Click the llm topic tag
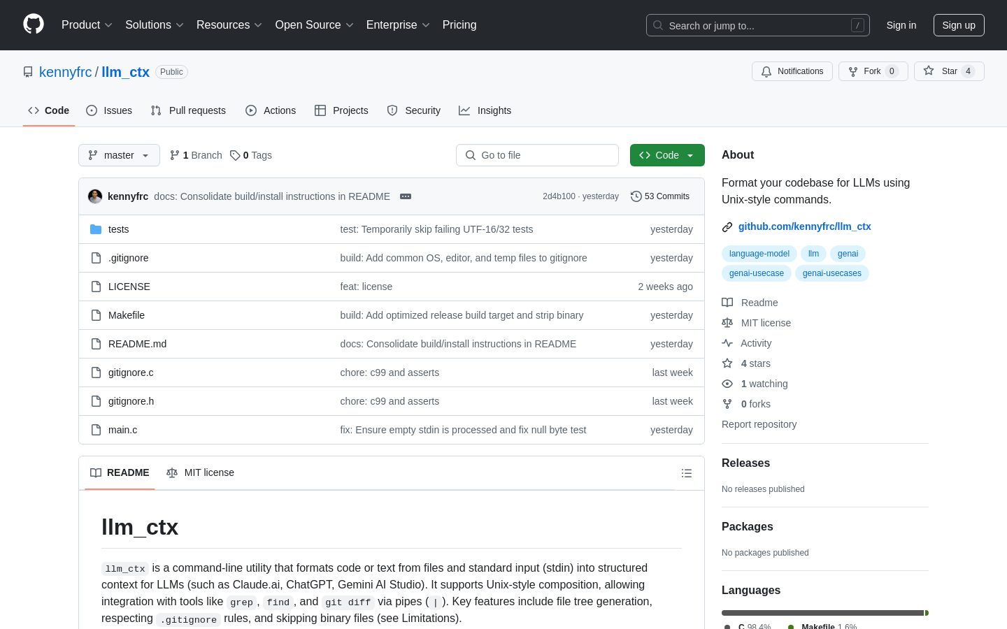The height and width of the screenshot is (629, 1007). tap(813, 254)
